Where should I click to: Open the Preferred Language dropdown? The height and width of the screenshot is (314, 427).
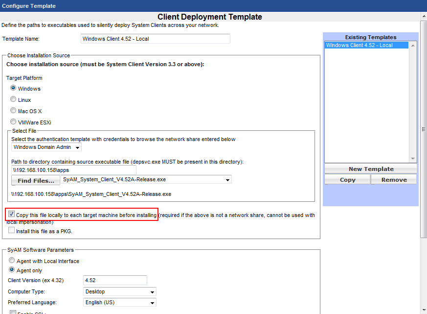(120, 302)
